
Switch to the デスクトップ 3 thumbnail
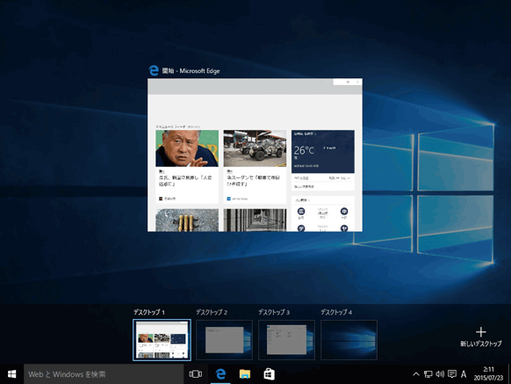(x=286, y=340)
